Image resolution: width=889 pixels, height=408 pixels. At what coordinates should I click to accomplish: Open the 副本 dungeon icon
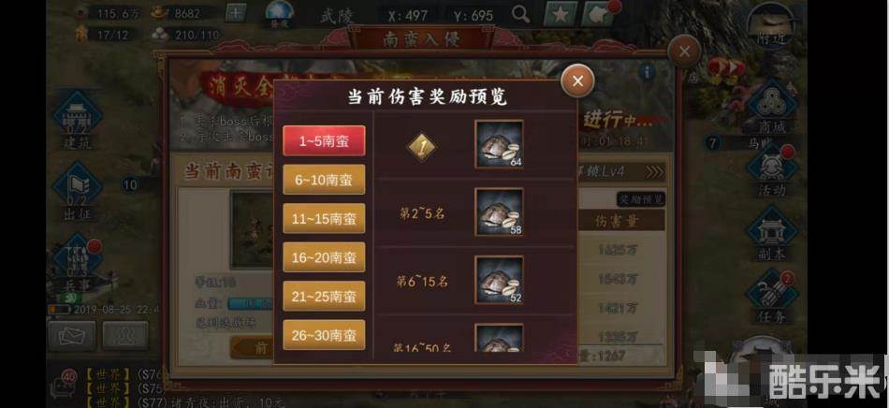[x=772, y=235]
